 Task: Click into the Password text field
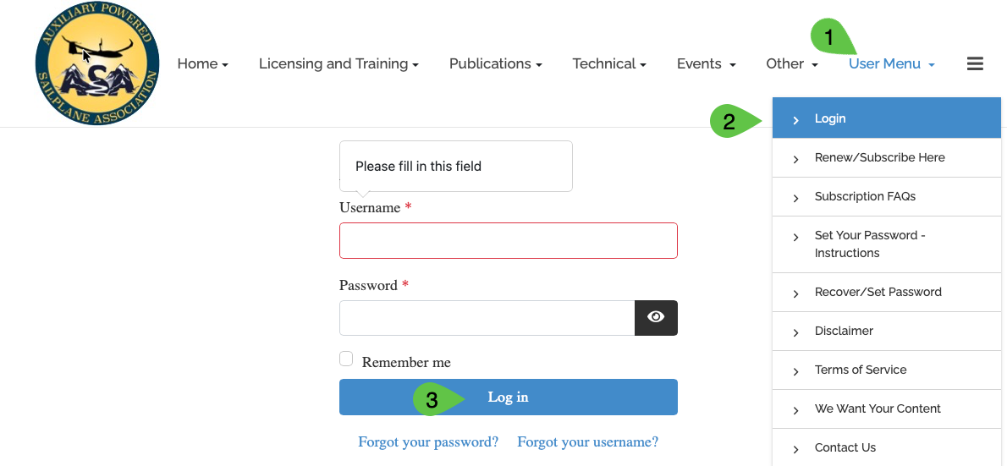(487, 318)
